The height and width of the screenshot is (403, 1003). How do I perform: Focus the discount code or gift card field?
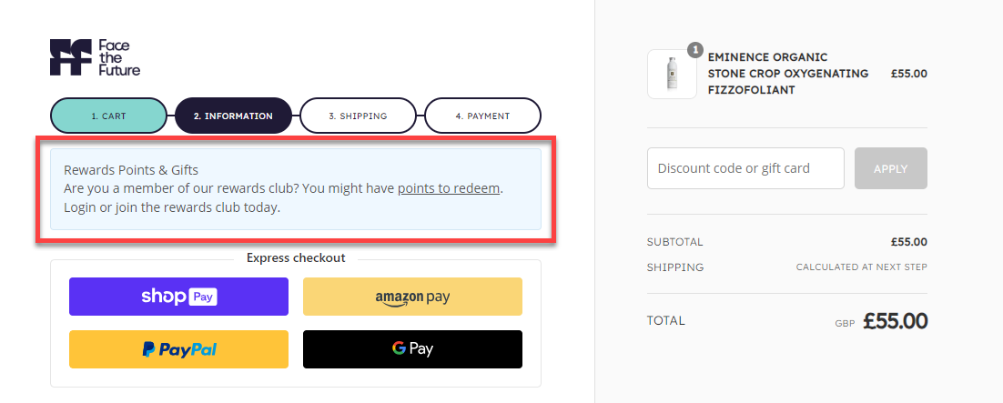click(x=745, y=168)
